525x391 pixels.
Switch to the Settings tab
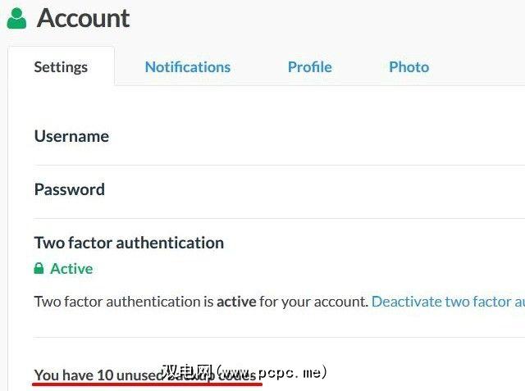[61, 67]
